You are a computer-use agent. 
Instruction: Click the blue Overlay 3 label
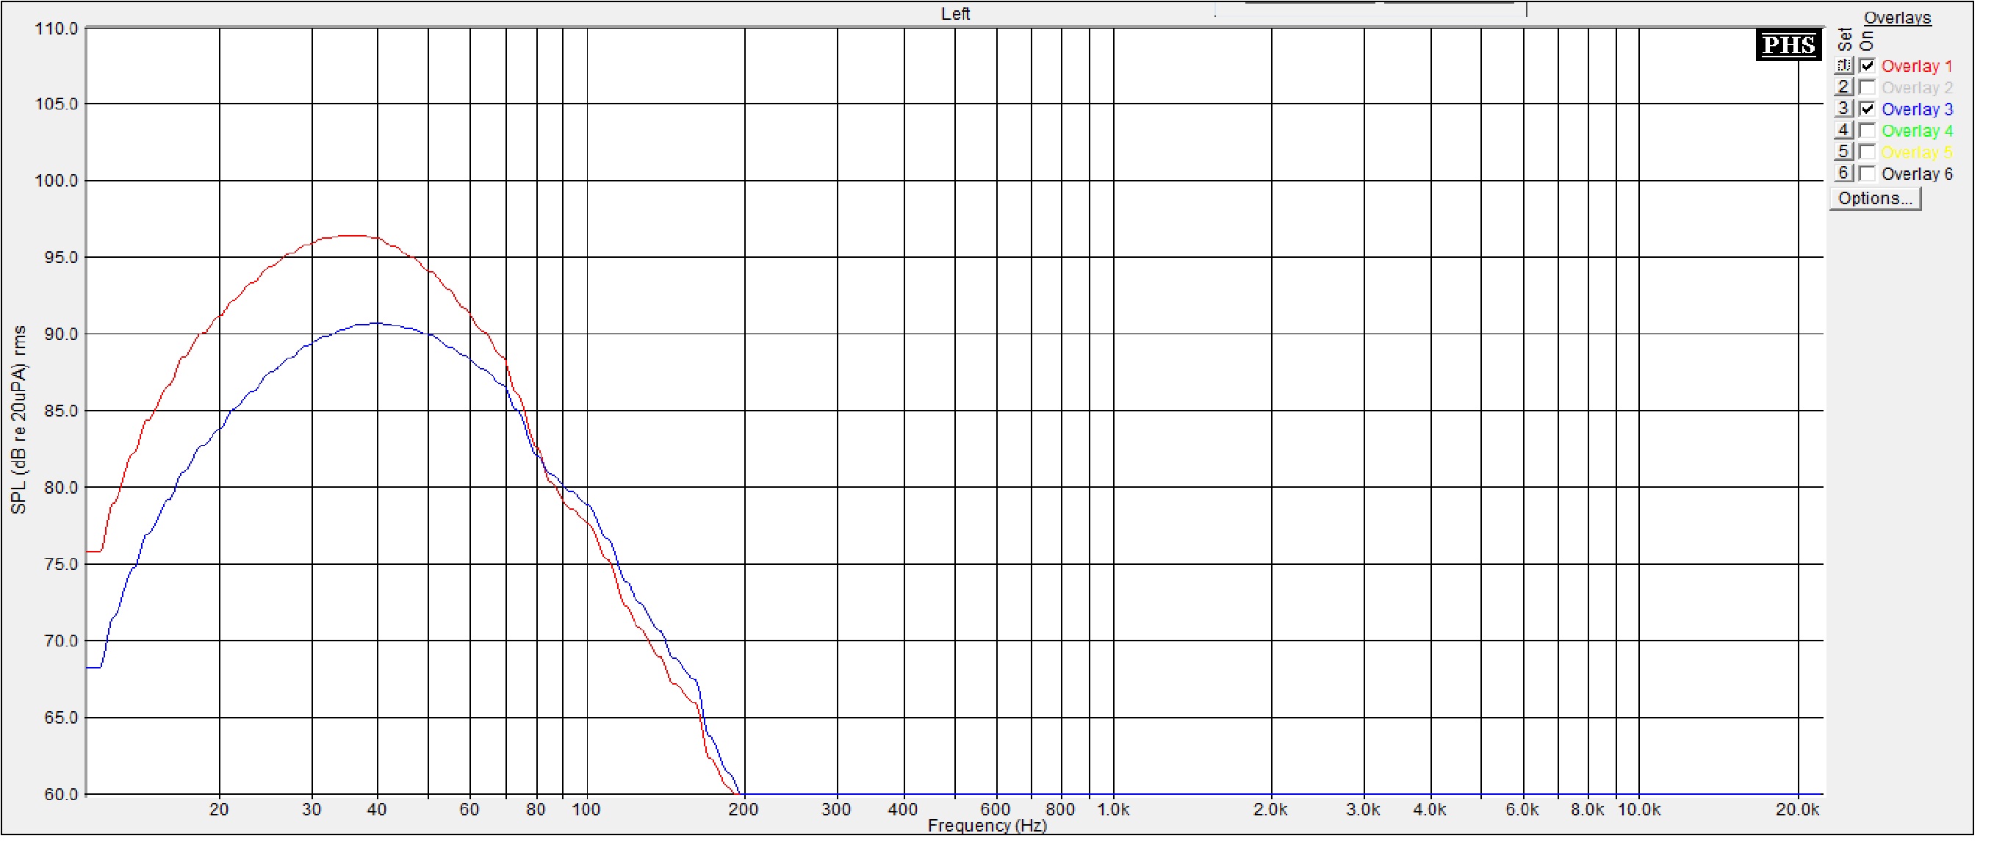[x=1916, y=110]
